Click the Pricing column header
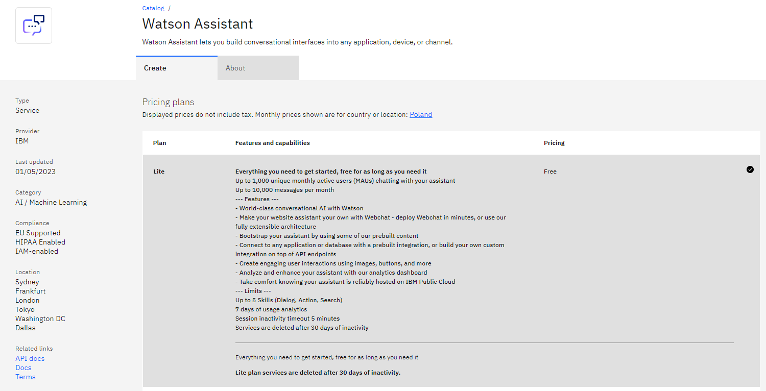766x391 pixels. (x=554, y=143)
